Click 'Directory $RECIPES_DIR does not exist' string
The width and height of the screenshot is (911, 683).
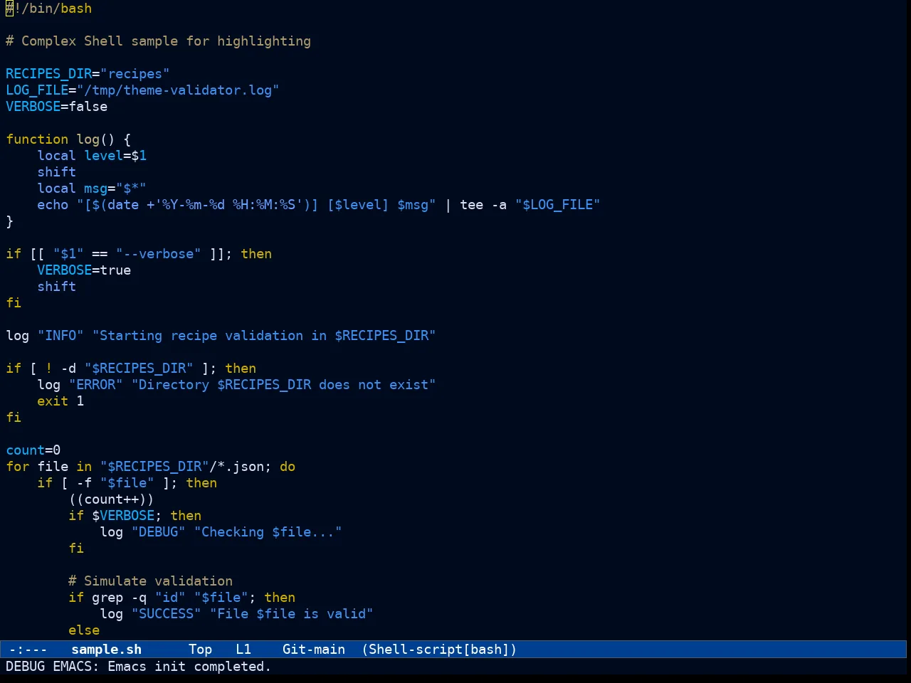click(284, 385)
